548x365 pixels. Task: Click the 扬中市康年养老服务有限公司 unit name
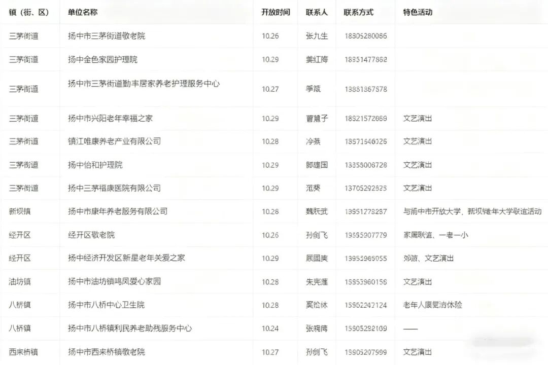[x=118, y=211]
